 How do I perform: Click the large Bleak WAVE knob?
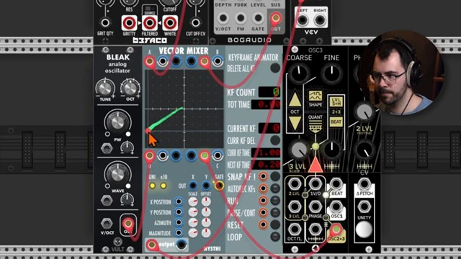pos(117,173)
